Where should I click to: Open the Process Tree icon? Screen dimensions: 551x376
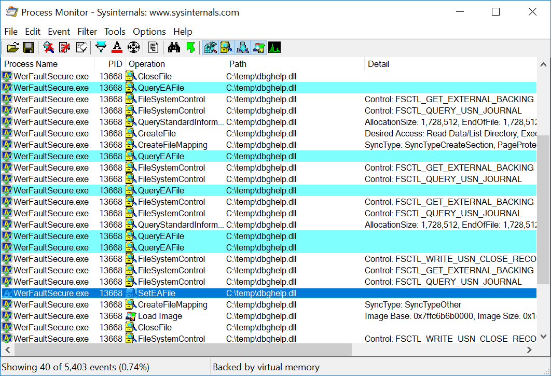[153, 48]
